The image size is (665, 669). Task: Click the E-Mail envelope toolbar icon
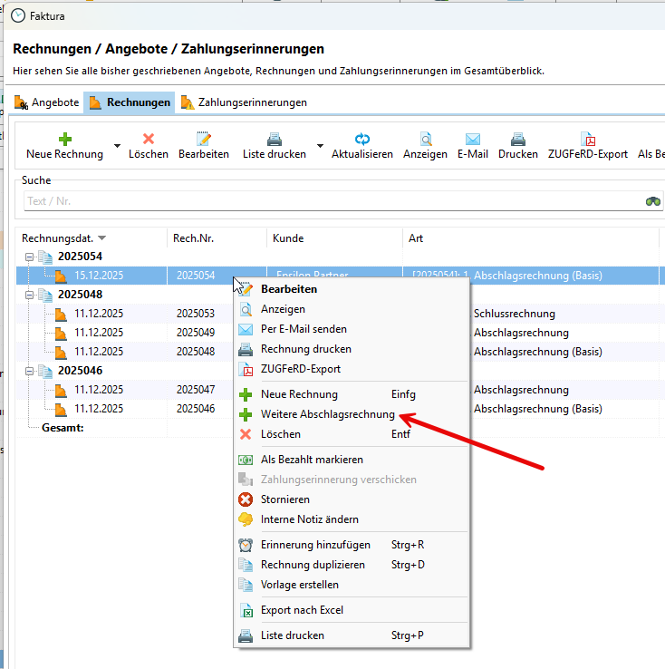pos(472,139)
